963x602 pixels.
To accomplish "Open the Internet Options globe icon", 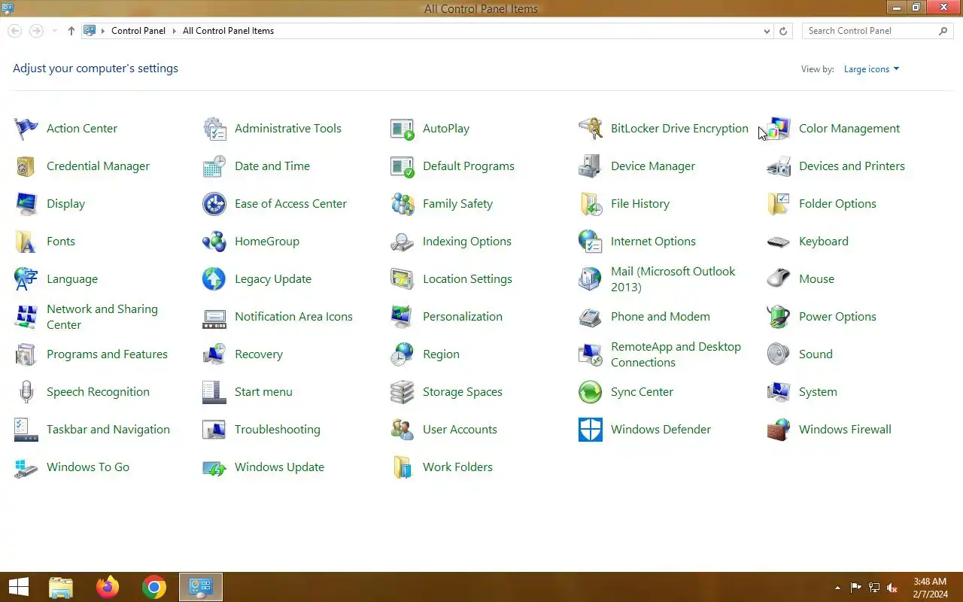I will (x=591, y=242).
